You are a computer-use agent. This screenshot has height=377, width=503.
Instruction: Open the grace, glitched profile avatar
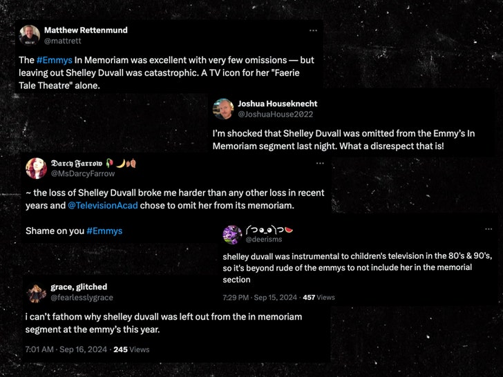click(x=37, y=293)
